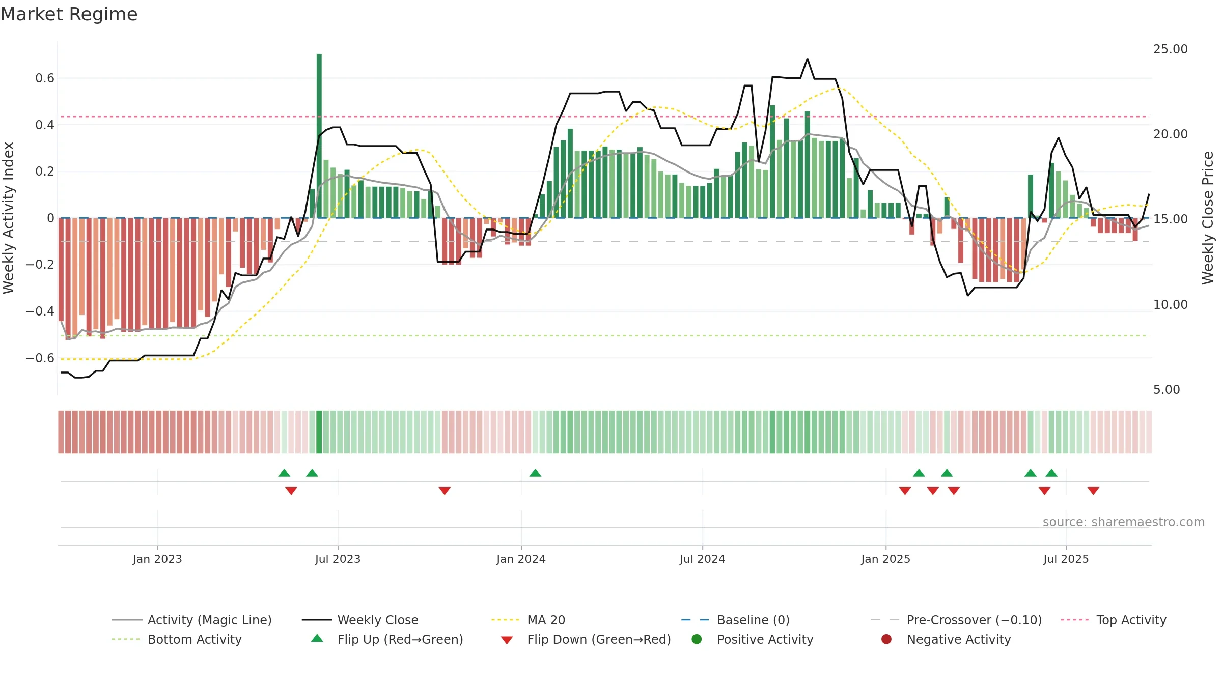Click the Flip Up (Red→Green) legend label
The image size is (1222, 687).
[400, 639]
